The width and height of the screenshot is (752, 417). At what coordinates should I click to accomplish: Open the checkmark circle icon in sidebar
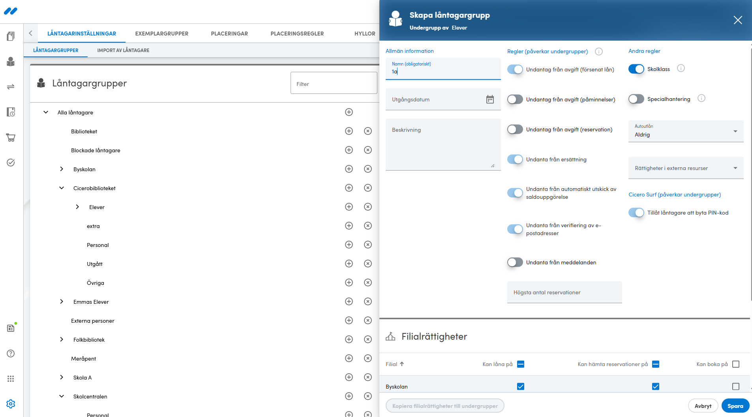tap(11, 163)
